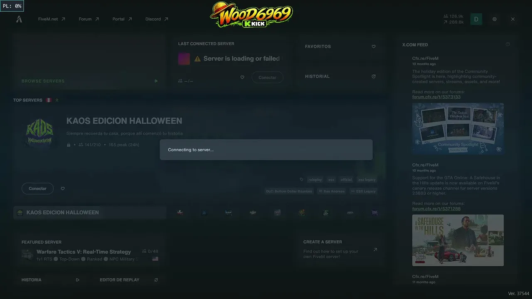Click the help icon in X.com Feed header
Screen dimensions: 532x299
tap(508, 44)
